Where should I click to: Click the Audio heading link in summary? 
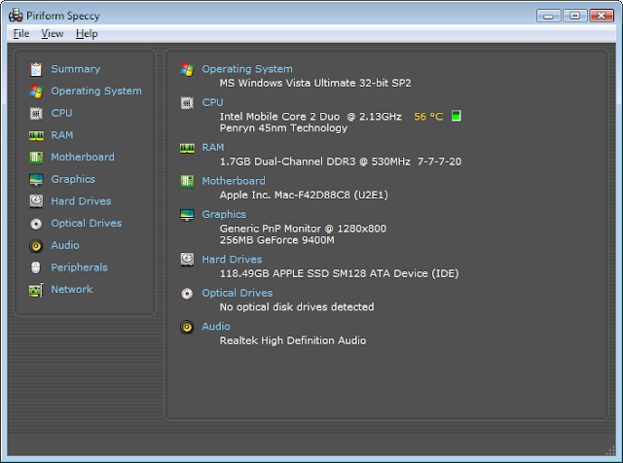click(216, 327)
